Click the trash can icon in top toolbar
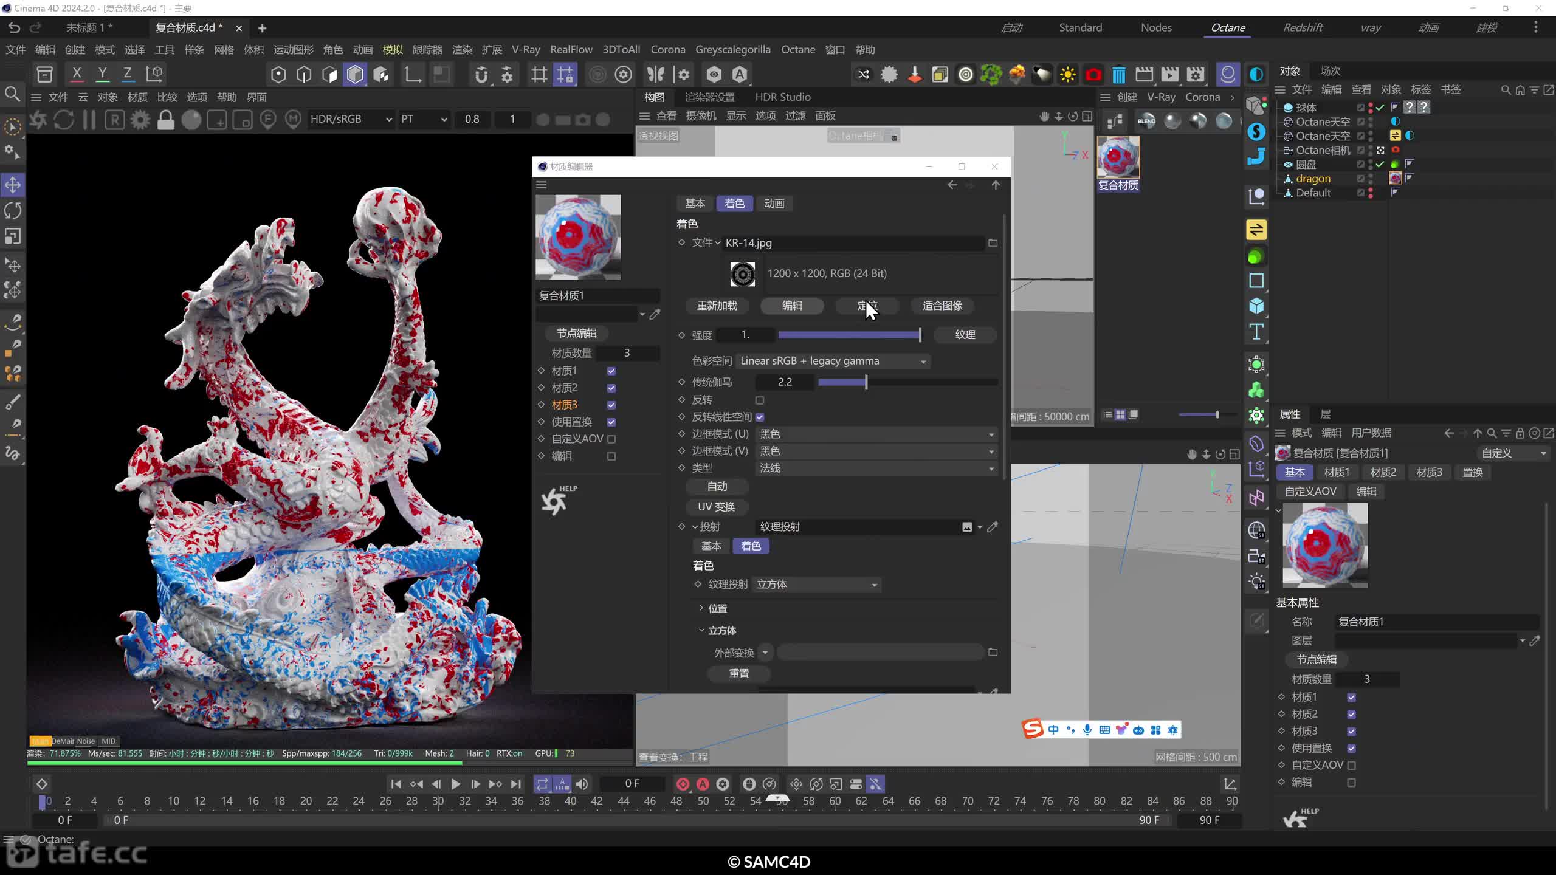 tap(1118, 75)
